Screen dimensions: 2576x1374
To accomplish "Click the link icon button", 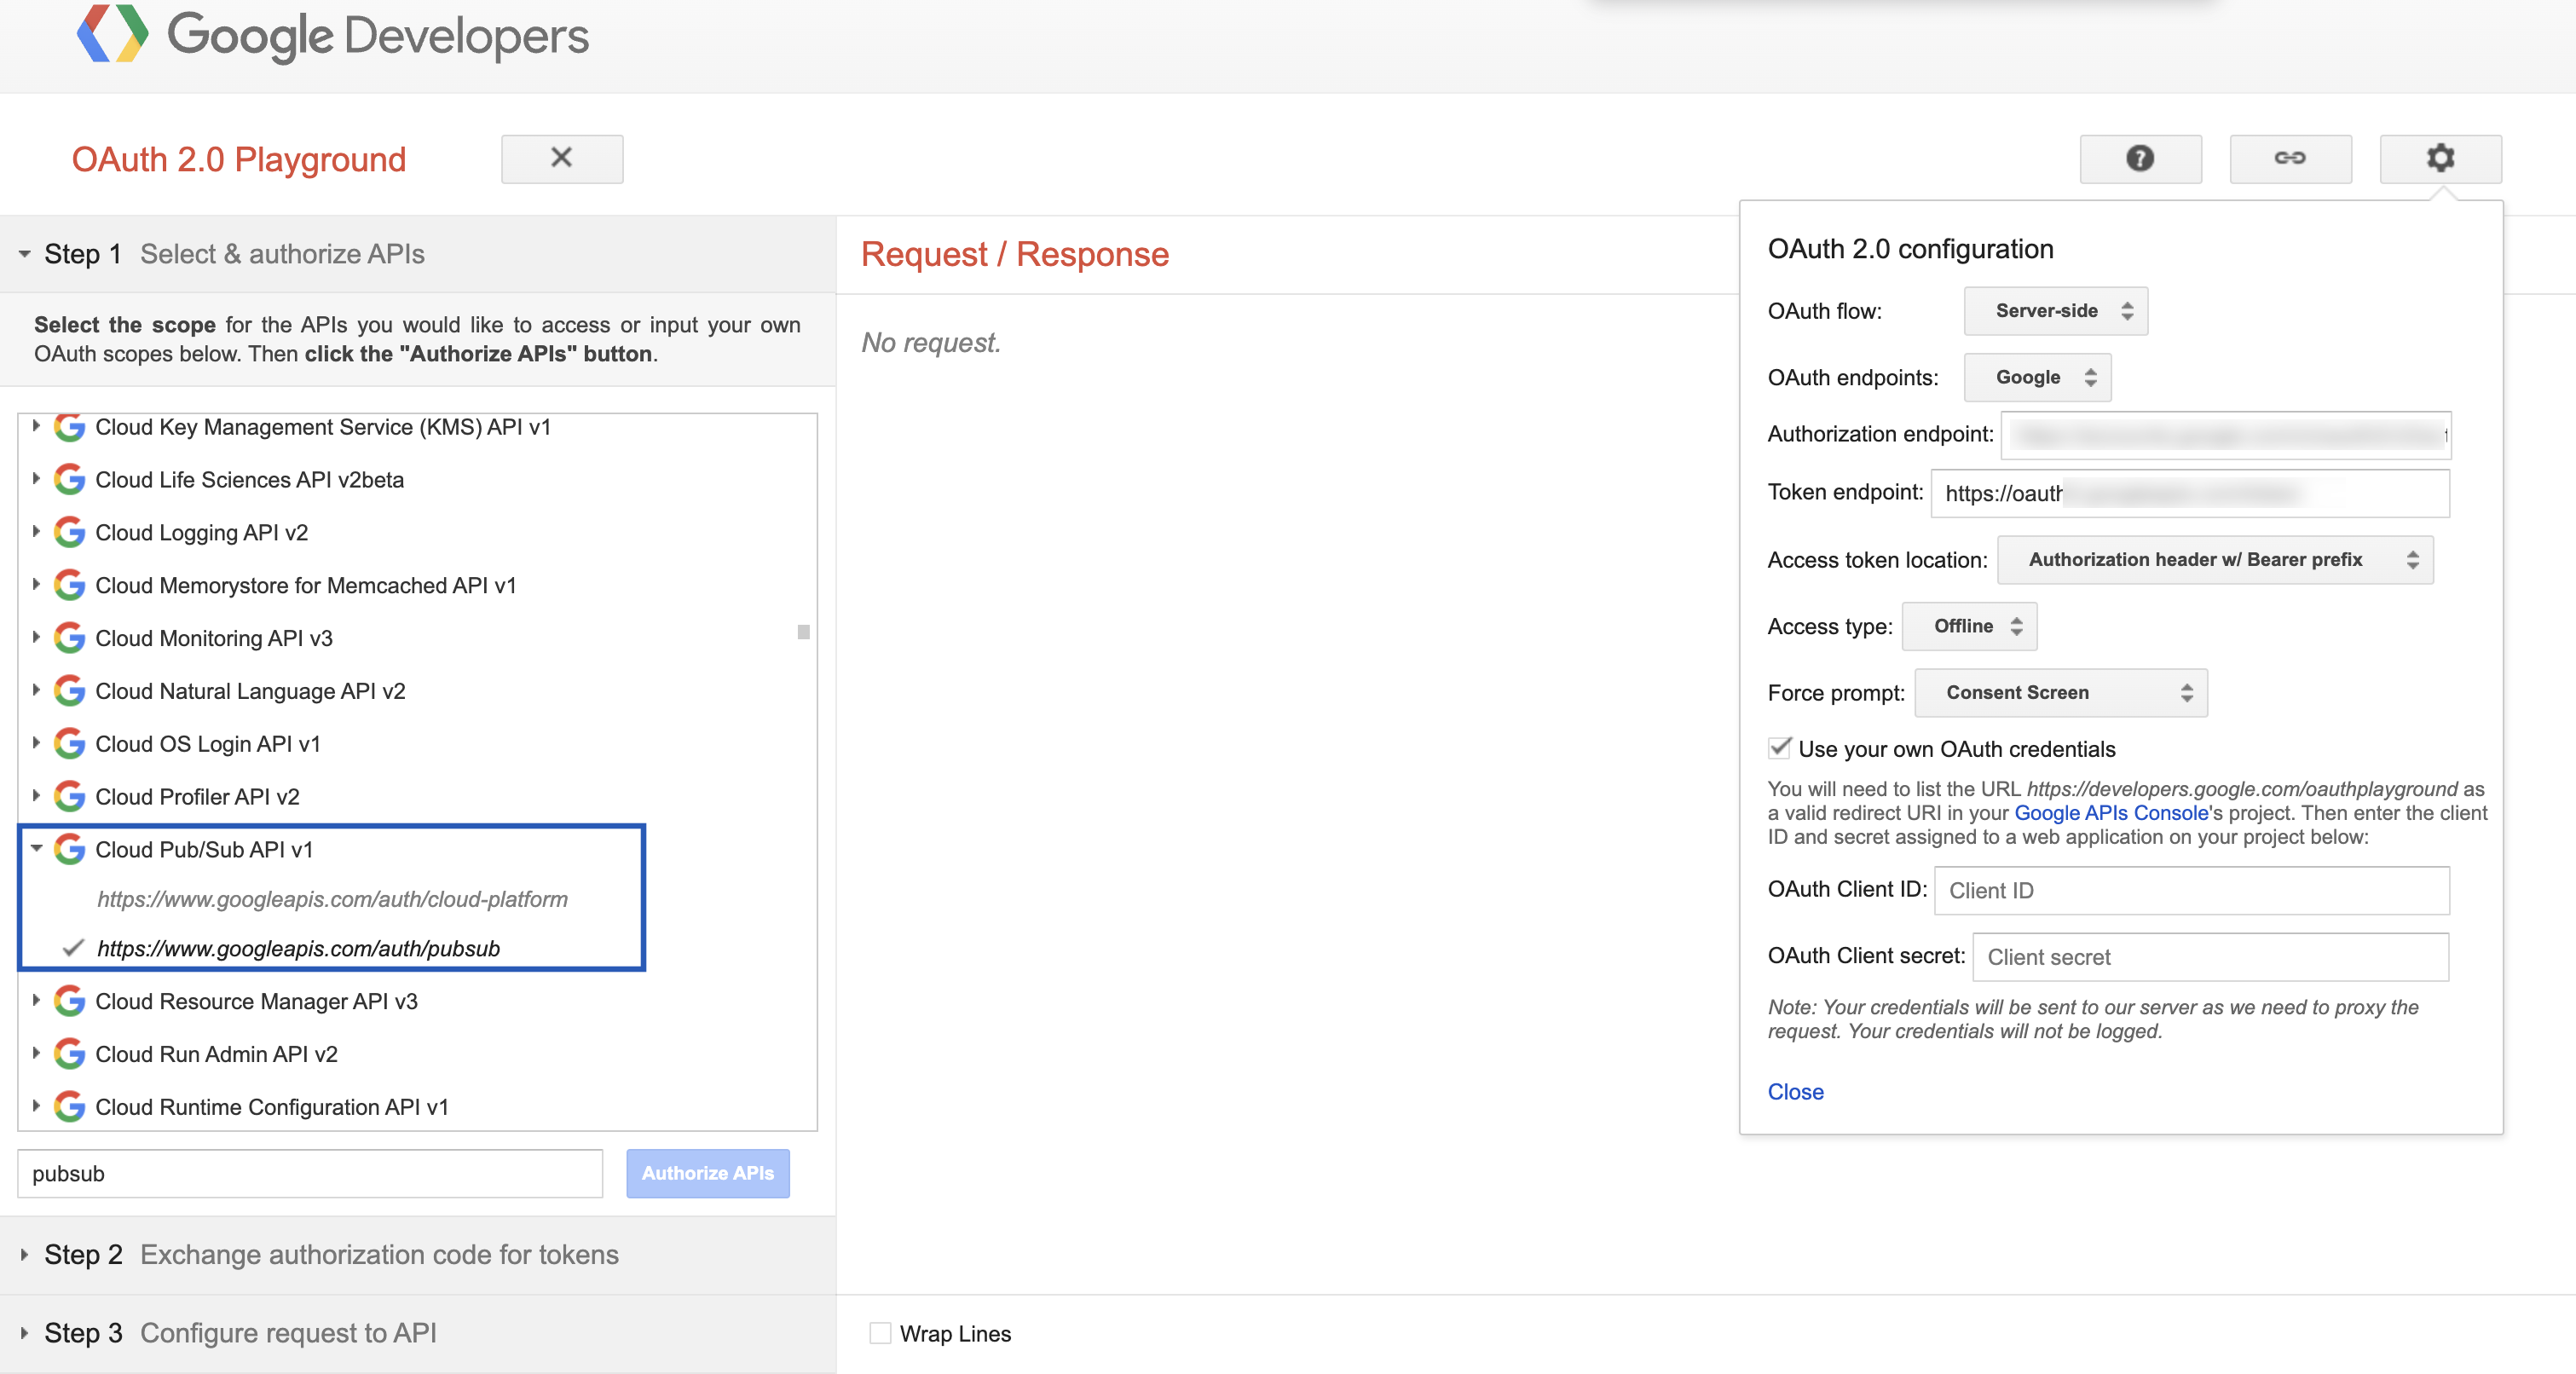I will (x=2290, y=158).
